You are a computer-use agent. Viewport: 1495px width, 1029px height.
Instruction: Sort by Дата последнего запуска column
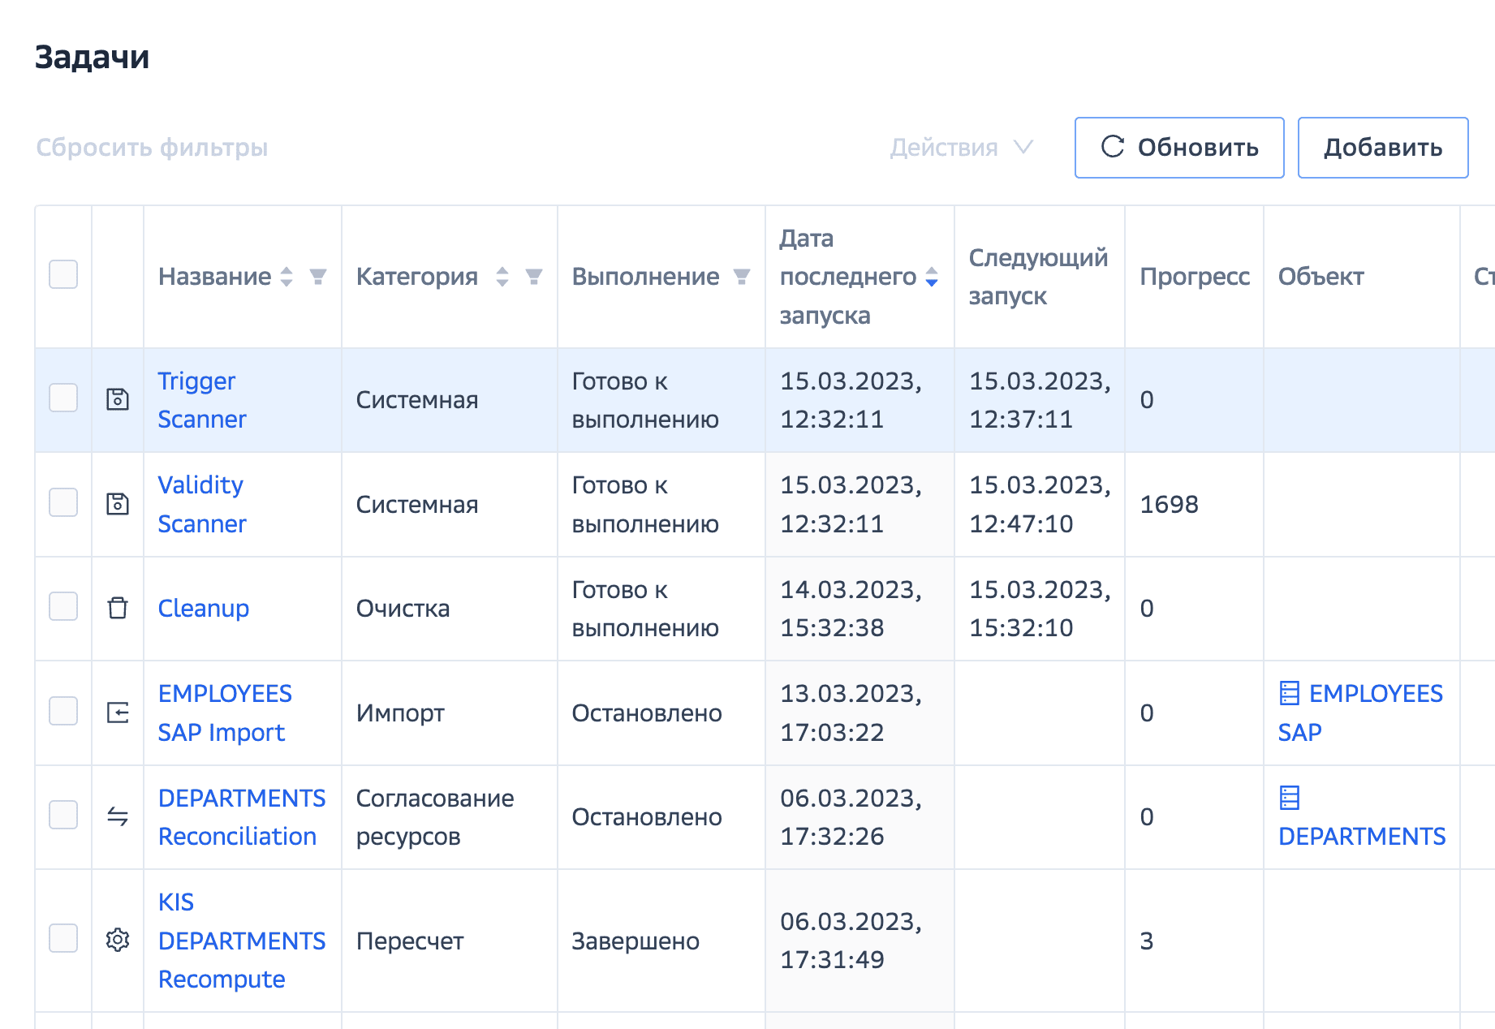tap(932, 277)
